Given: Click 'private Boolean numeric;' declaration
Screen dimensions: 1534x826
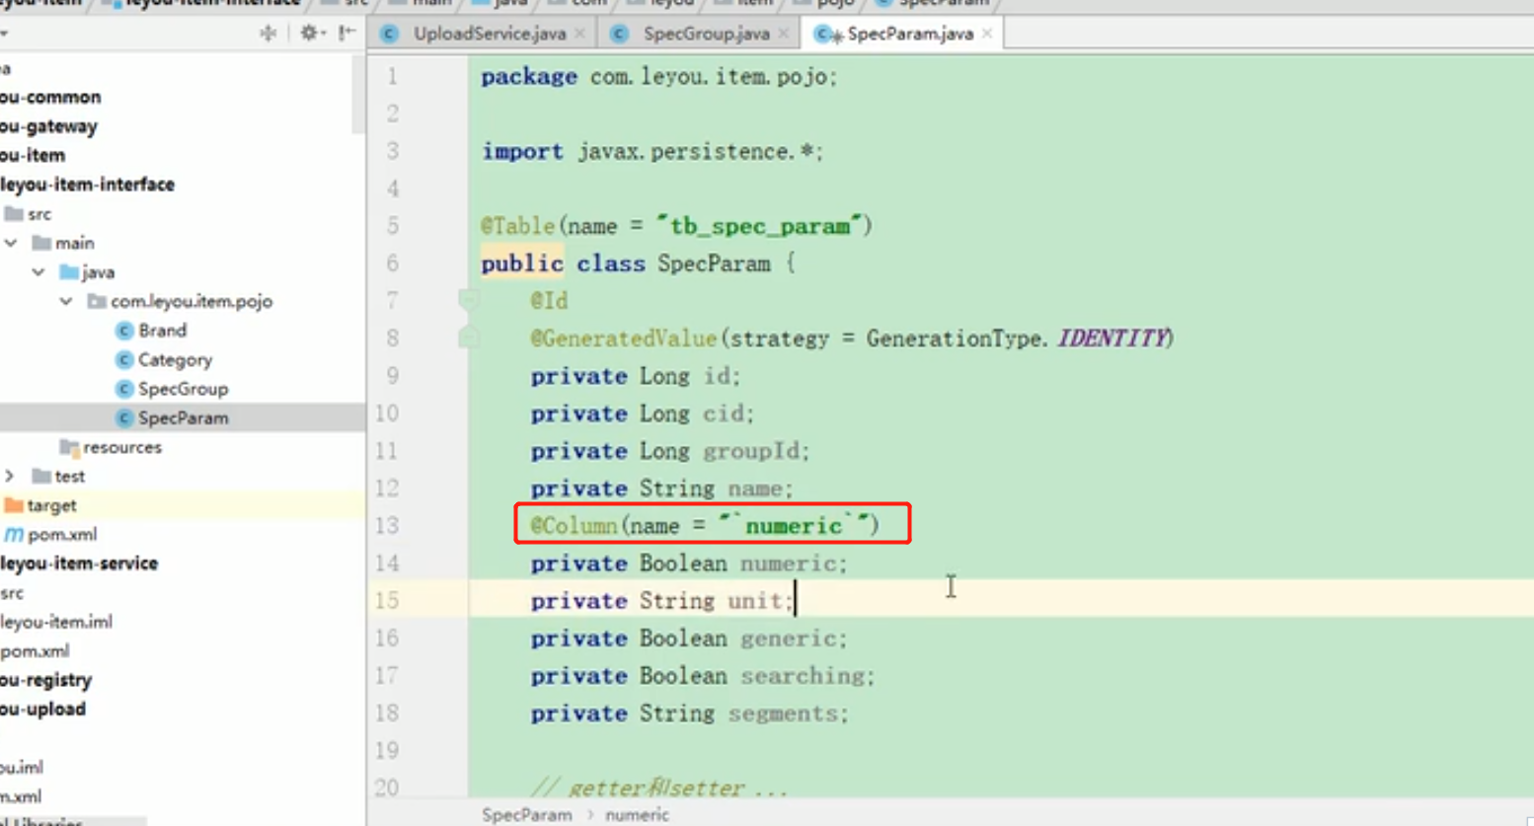Looking at the screenshot, I should (x=688, y=563).
